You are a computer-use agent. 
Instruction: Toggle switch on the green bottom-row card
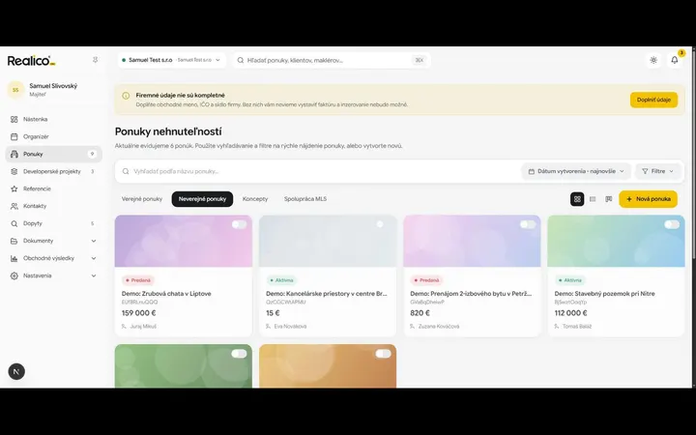(239, 354)
